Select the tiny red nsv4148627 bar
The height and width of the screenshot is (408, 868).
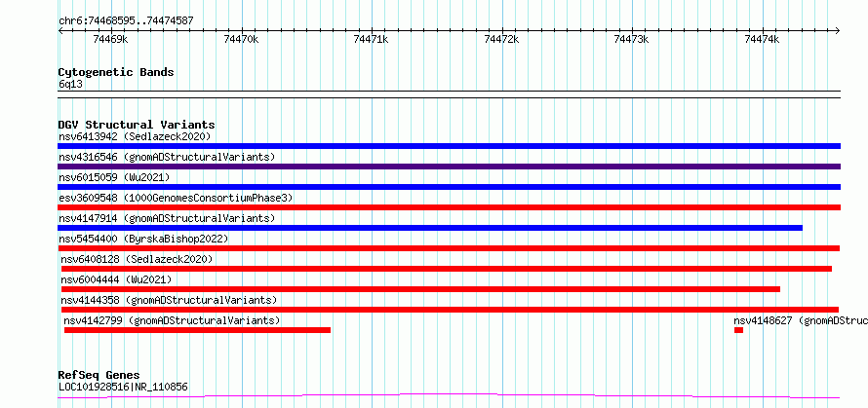coord(738,330)
